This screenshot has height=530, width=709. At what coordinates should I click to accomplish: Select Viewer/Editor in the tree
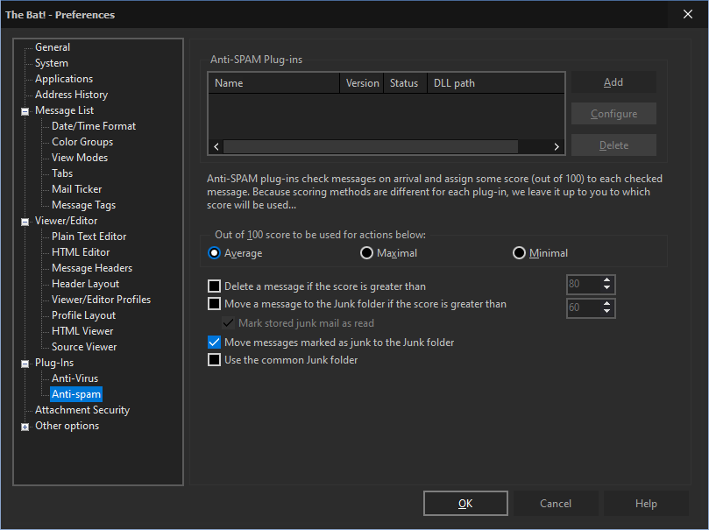pos(66,221)
